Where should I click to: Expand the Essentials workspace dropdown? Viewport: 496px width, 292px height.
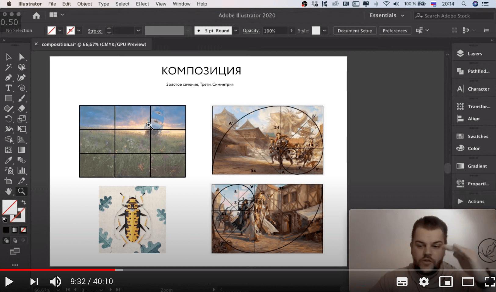(x=403, y=16)
